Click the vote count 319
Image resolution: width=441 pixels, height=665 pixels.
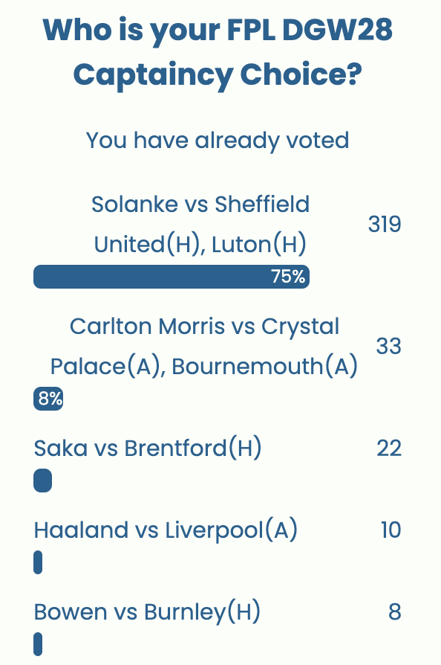click(385, 224)
